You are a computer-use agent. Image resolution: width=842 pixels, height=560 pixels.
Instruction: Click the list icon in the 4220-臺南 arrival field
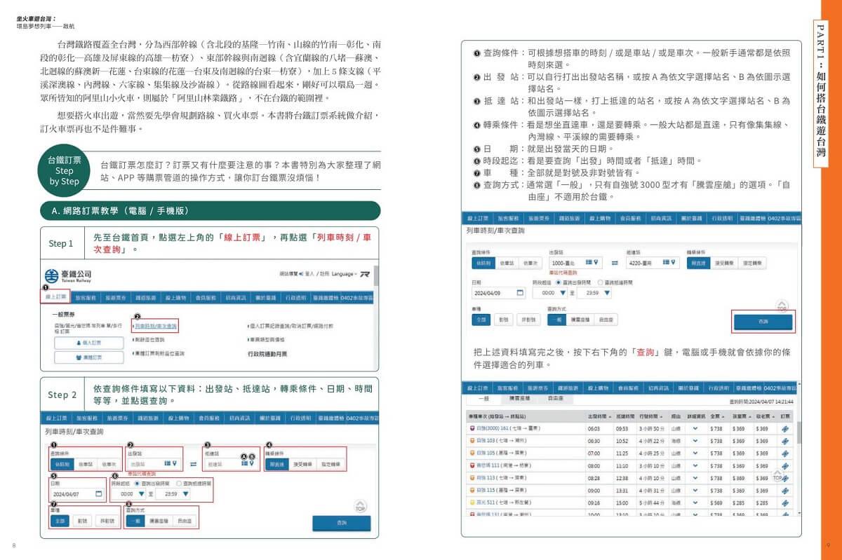point(663,263)
